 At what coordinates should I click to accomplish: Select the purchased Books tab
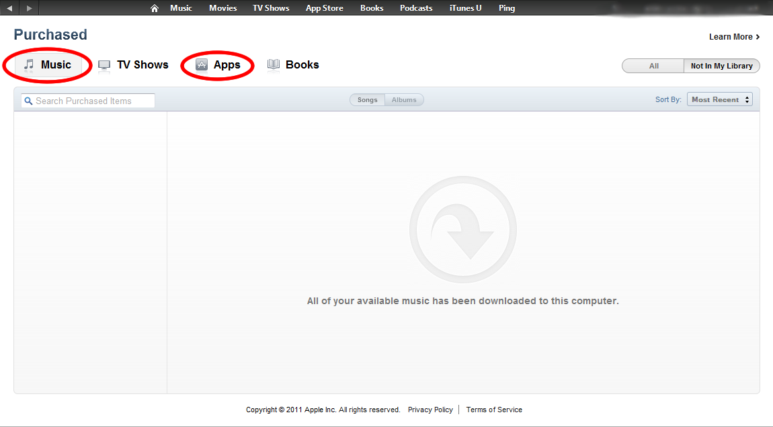(293, 65)
